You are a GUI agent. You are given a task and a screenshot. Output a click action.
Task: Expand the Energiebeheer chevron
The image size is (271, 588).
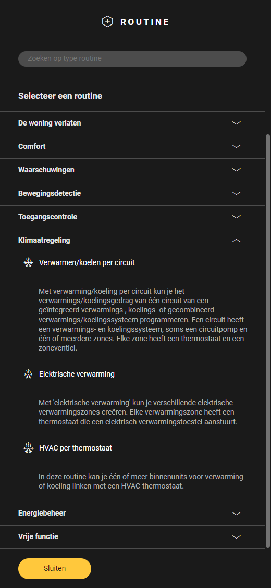point(236,514)
